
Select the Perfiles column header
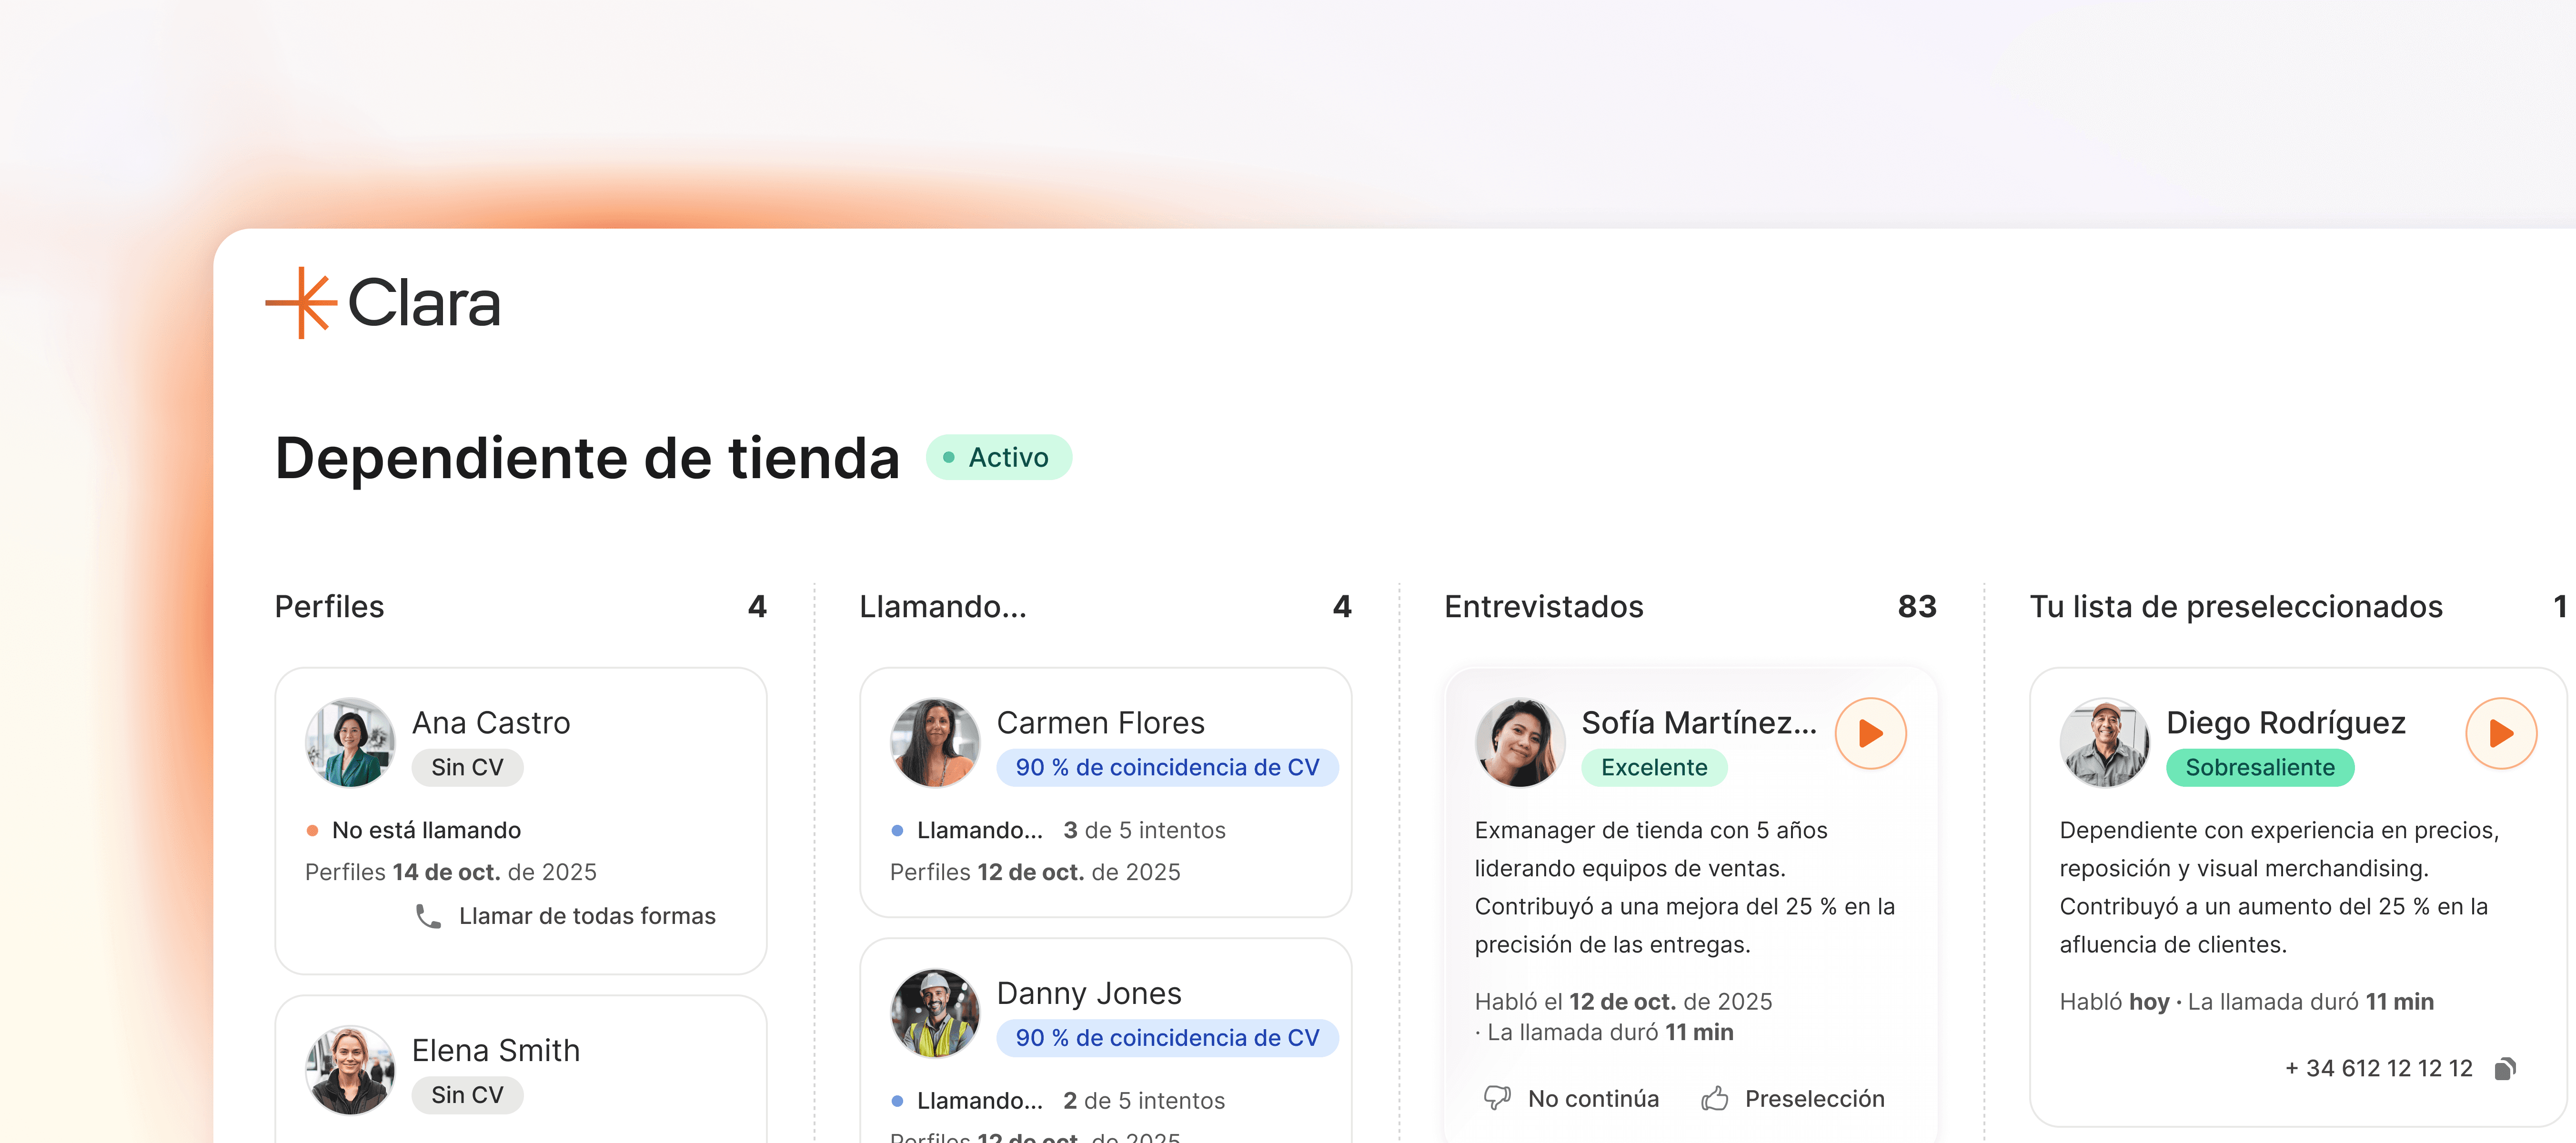329,606
